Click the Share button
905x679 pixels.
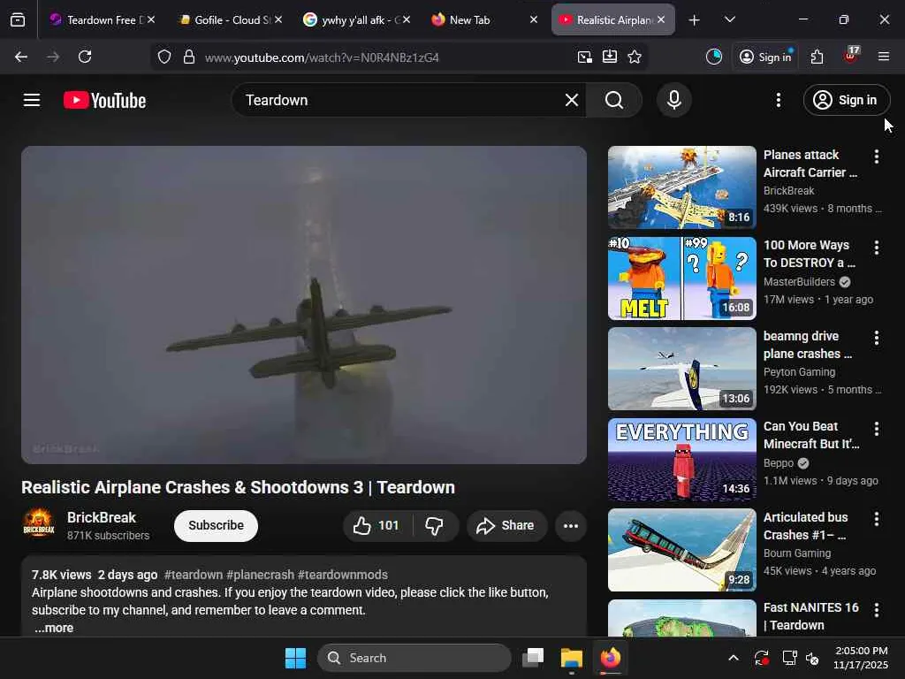click(x=506, y=525)
